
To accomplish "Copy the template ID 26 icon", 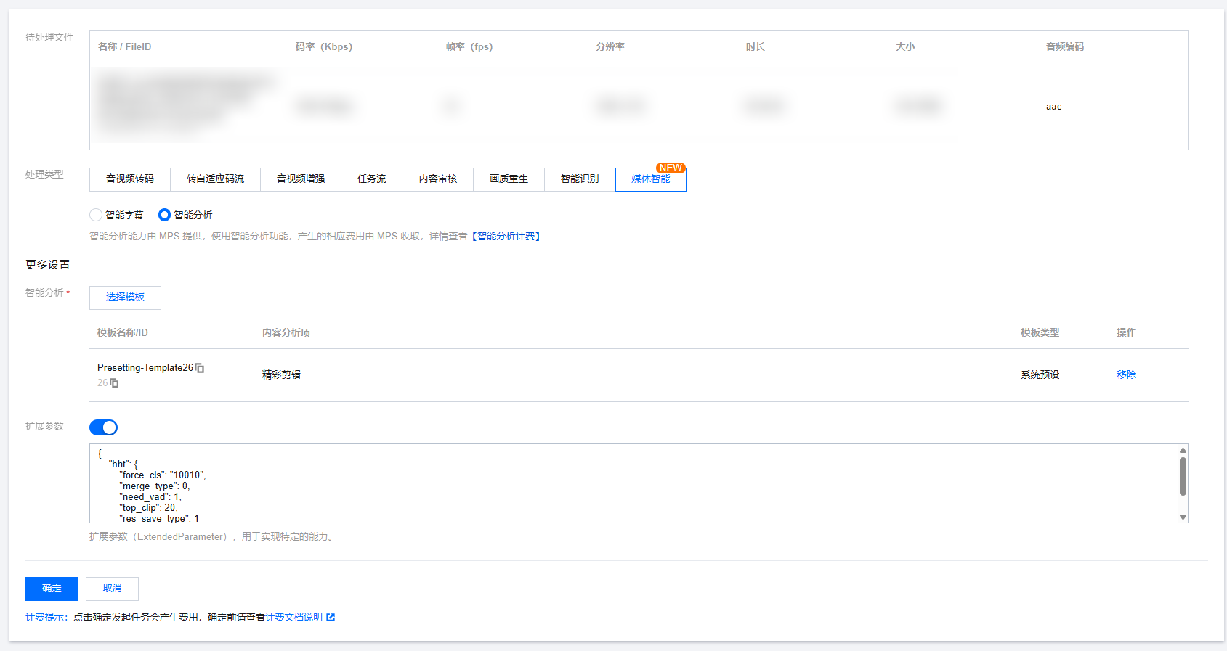I will coord(114,382).
